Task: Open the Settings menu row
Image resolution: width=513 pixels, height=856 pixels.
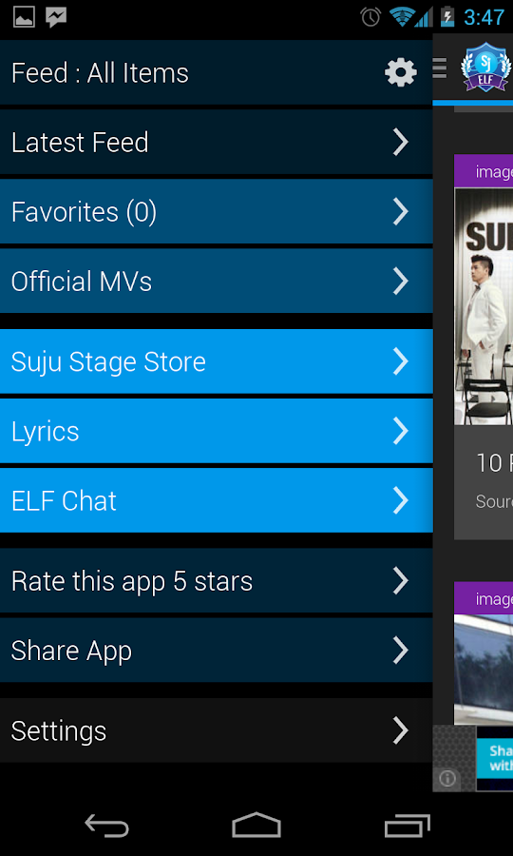Action: [x=217, y=730]
